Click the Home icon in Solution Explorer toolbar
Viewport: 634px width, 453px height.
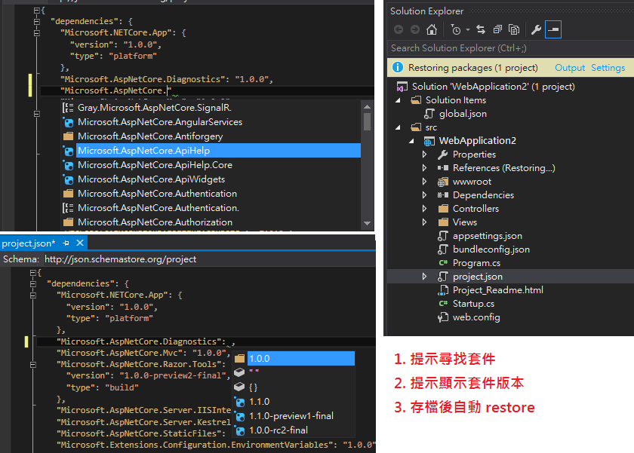432,29
